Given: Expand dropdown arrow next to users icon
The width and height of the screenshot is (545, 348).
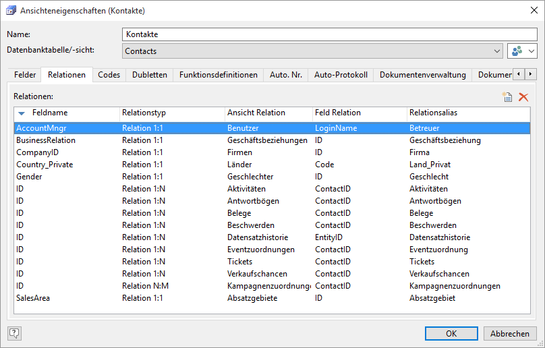Looking at the screenshot, I should pos(532,51).
